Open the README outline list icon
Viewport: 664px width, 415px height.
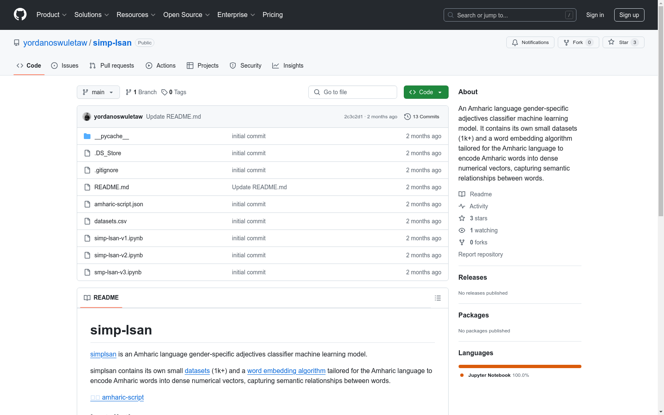point(437,298)
